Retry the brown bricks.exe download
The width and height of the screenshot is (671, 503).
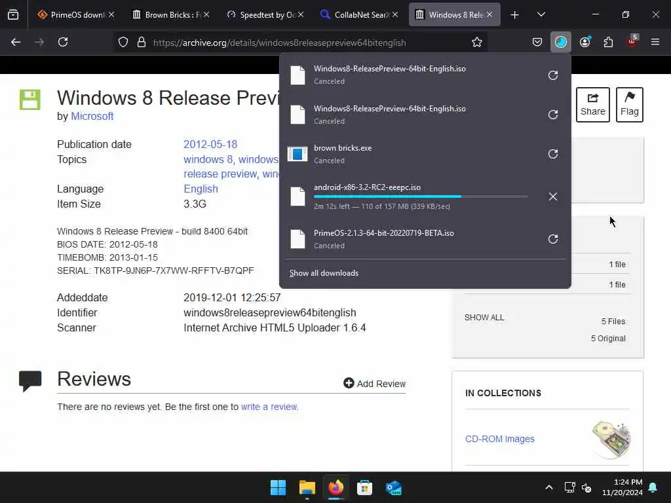553,154
